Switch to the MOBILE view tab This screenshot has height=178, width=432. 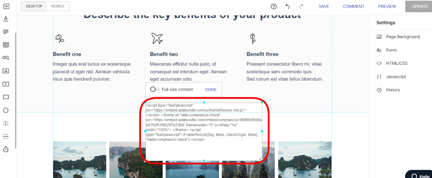pos(58,6)
